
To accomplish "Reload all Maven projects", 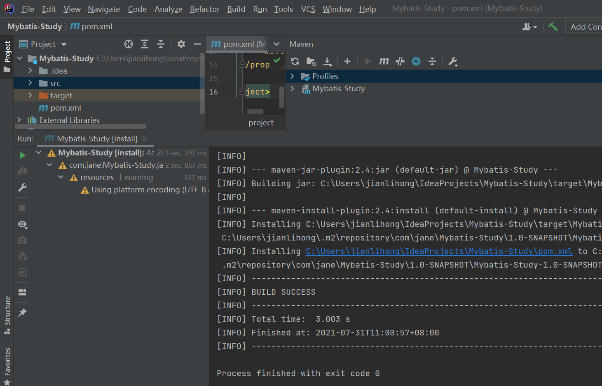I will 295,61.
